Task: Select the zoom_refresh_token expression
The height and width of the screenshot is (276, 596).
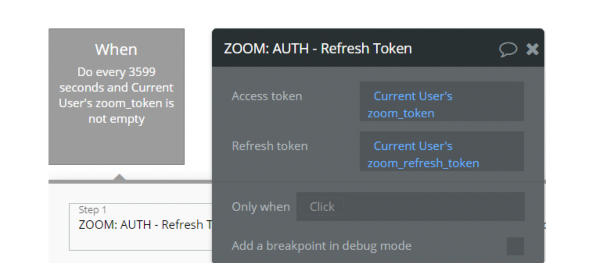Action: point(423,163)
